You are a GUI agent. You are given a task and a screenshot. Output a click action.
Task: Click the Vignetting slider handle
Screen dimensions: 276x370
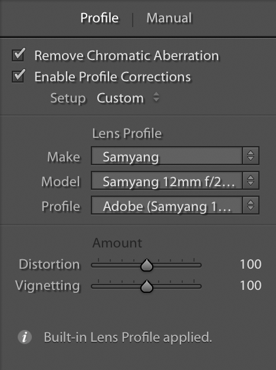(147, 286)
